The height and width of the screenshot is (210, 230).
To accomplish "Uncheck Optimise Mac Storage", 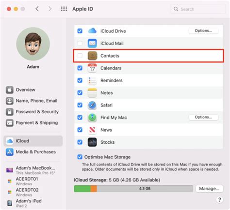I will (x=80, y=157).
